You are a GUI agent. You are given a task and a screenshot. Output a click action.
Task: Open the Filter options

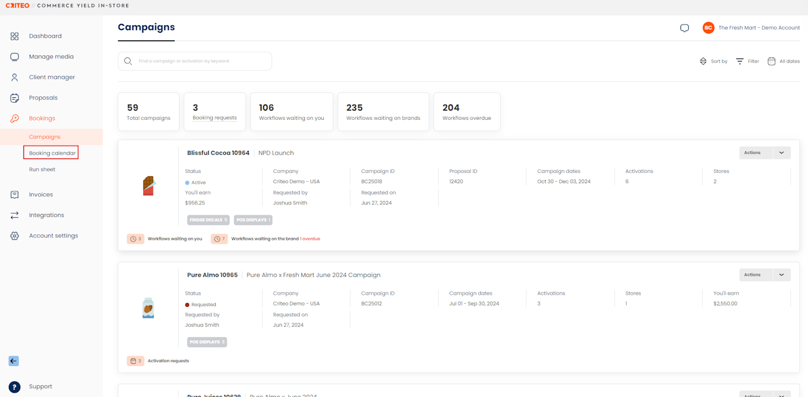tap(747, 61)
